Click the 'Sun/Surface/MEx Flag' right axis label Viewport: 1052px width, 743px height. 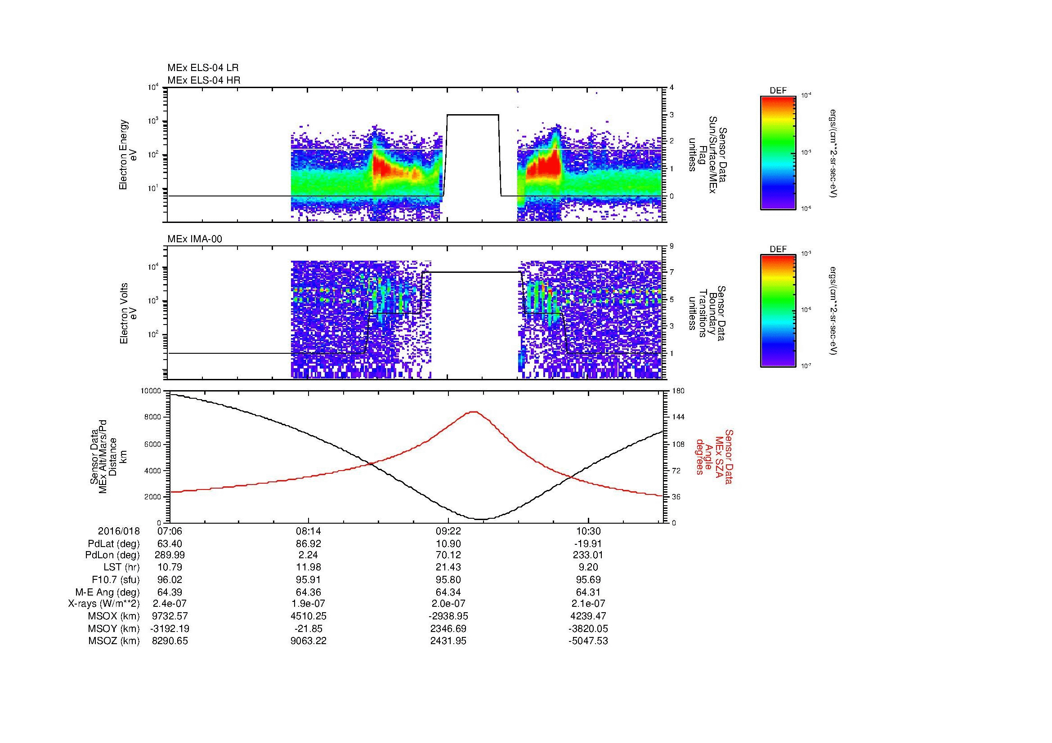707,155
